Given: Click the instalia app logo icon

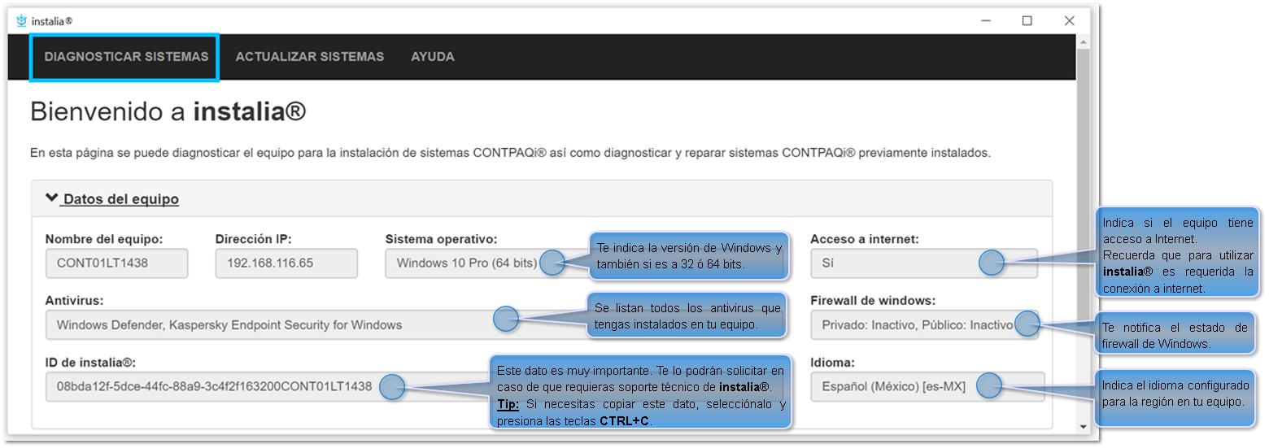Looking at the screenshot, I should [22, 21].
